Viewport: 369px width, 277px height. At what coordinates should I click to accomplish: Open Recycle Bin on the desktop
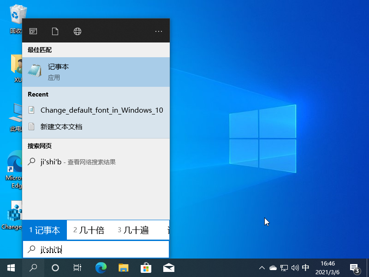(17, 14)
